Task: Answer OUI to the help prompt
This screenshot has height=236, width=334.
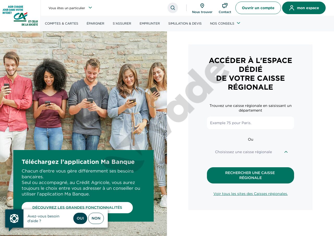Action: (80, 218)
